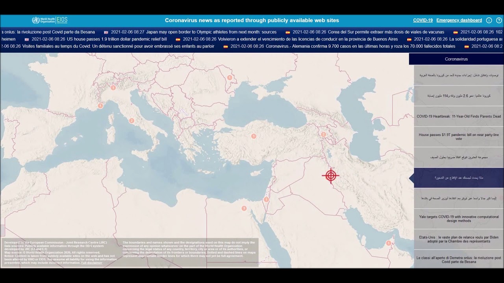
Task: Select the highlighted dark blue Arabic news item
Action: click(x=459, y=178)
